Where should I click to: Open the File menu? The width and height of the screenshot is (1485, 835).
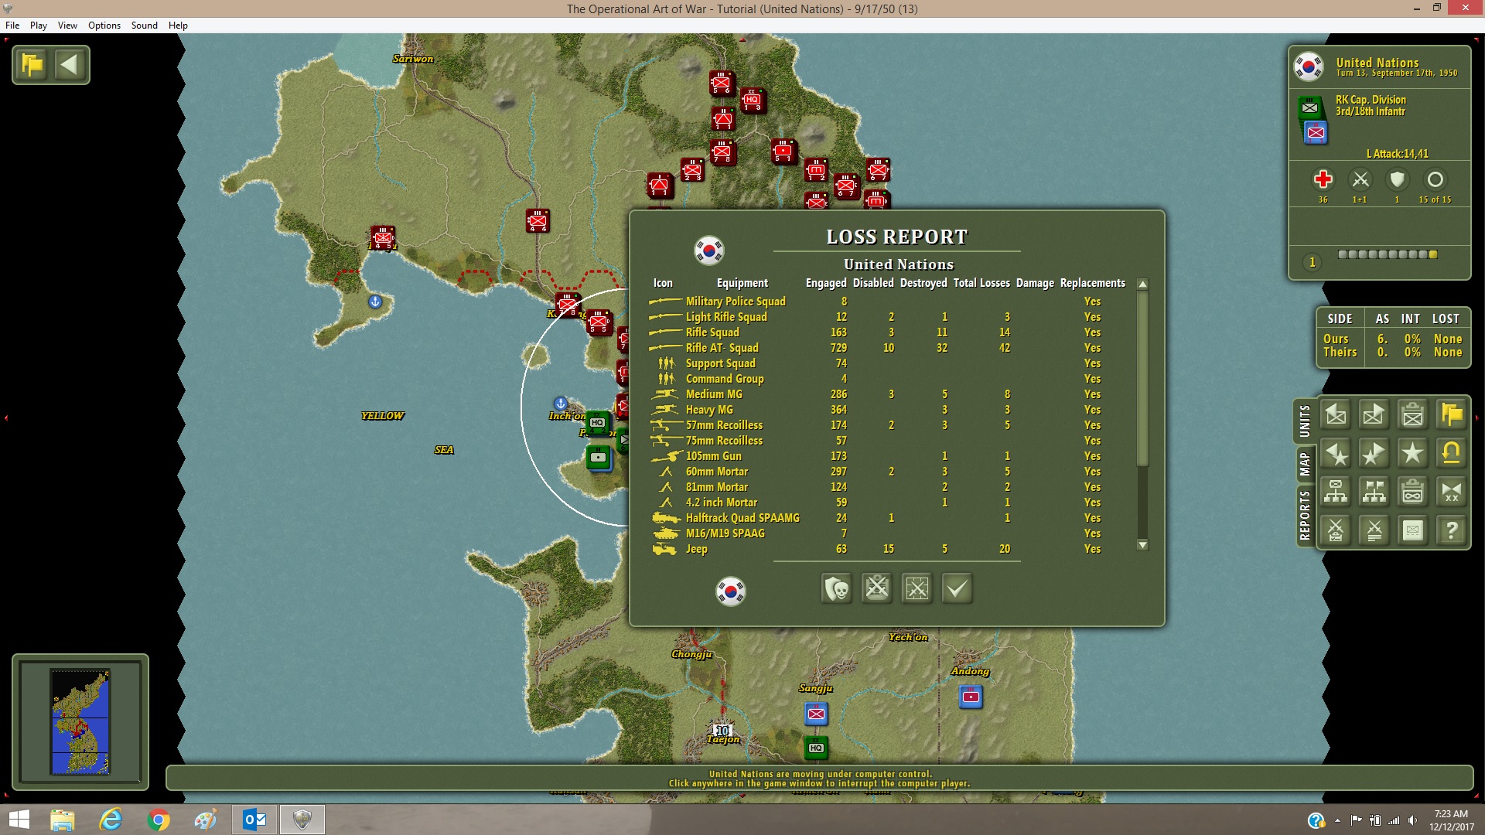pyautogui.click(x=12, y=26)
